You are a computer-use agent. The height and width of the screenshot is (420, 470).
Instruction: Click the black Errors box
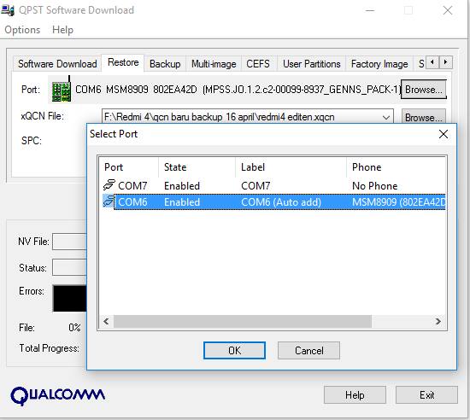point(70,298)
